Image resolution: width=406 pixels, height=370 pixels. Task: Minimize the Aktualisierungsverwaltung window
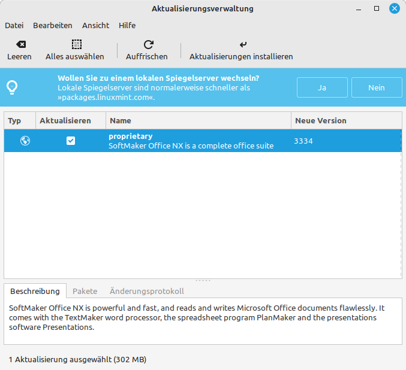click(x=359, y=9)
